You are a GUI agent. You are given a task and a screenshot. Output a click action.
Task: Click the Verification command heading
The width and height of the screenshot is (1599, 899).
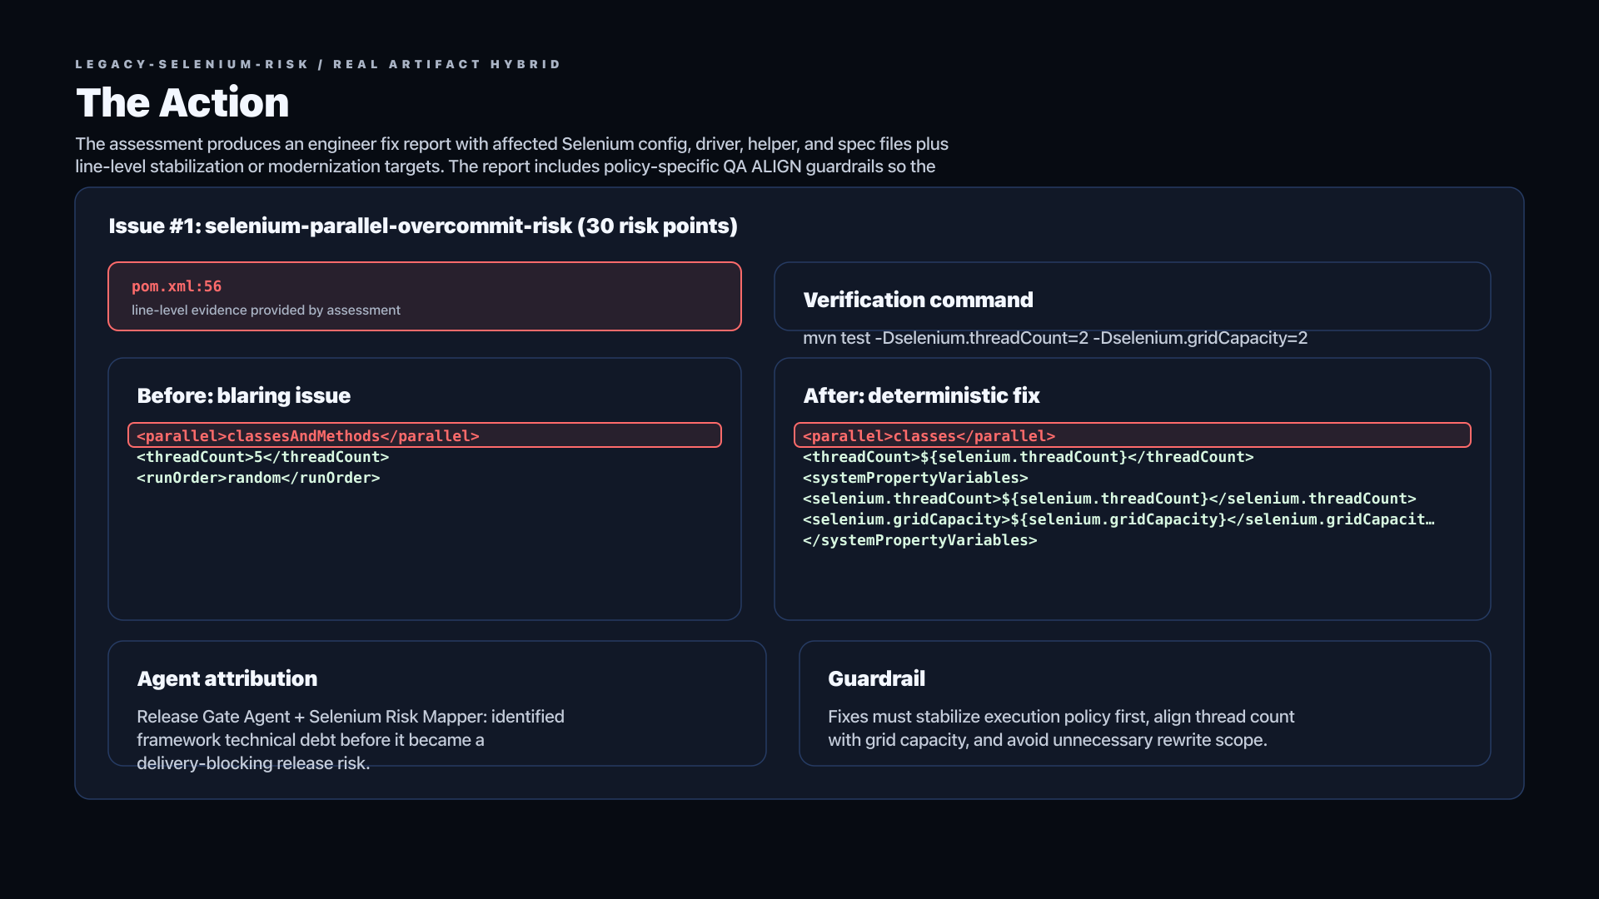pyautogui.click(x=918, y=300)
